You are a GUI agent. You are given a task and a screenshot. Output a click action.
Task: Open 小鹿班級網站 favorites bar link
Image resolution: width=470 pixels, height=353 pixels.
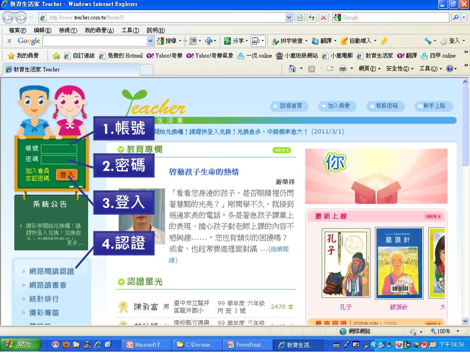(x=297, y=56)
